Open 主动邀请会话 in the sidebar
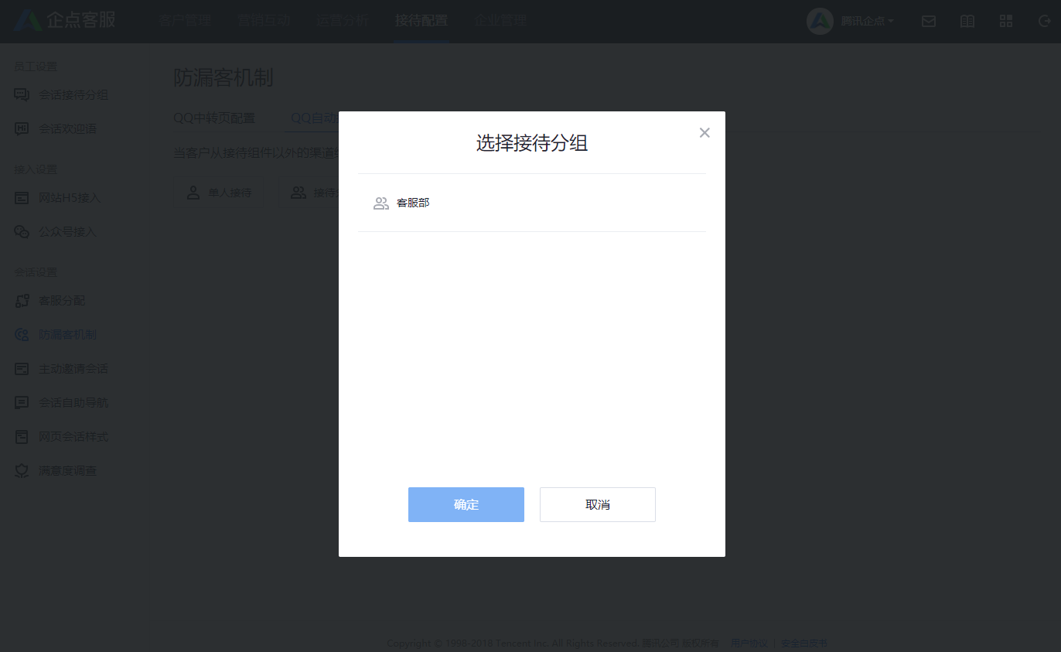This screenshot has height=652, width=1061. pyautogui.click(x=62, y=369)
